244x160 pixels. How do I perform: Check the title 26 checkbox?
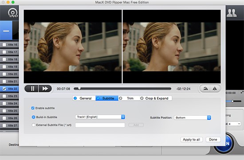(x=4, y=118)
